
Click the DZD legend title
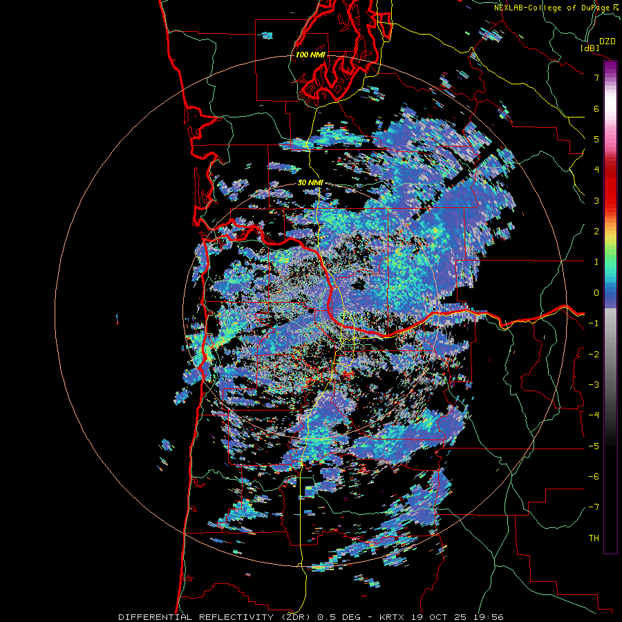pyautogui.click(x=607, y=41)
